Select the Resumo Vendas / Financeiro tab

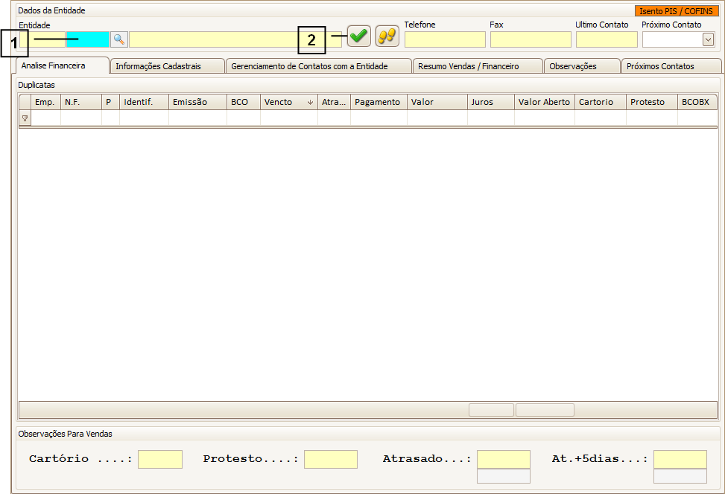[478, 66]
